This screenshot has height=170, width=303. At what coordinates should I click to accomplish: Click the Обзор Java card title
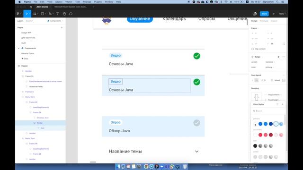coord(119,131)
